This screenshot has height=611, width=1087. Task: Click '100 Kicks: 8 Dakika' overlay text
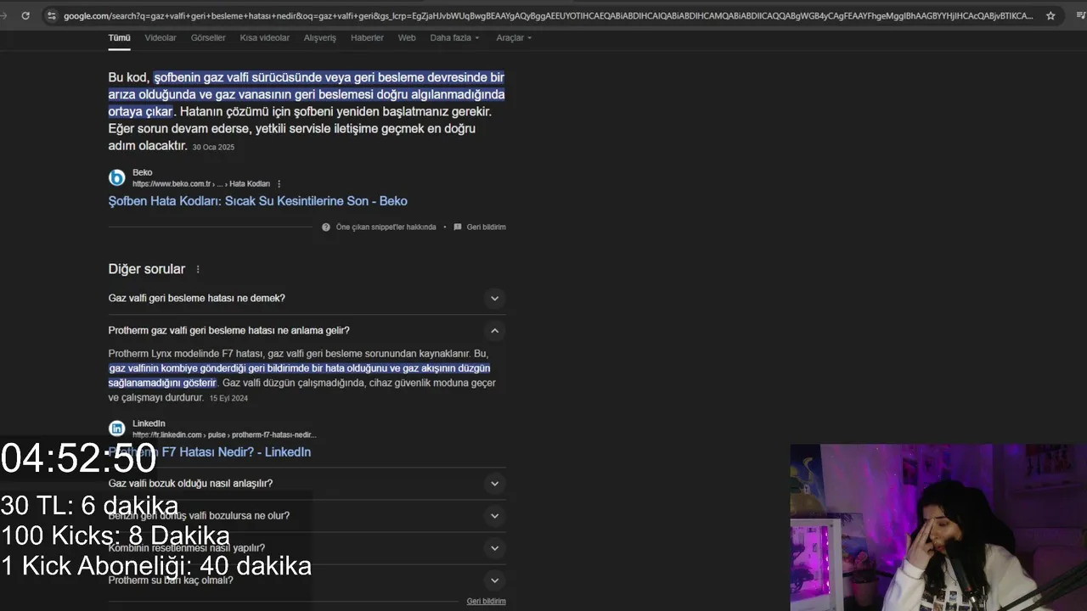[x=115, y=535]
